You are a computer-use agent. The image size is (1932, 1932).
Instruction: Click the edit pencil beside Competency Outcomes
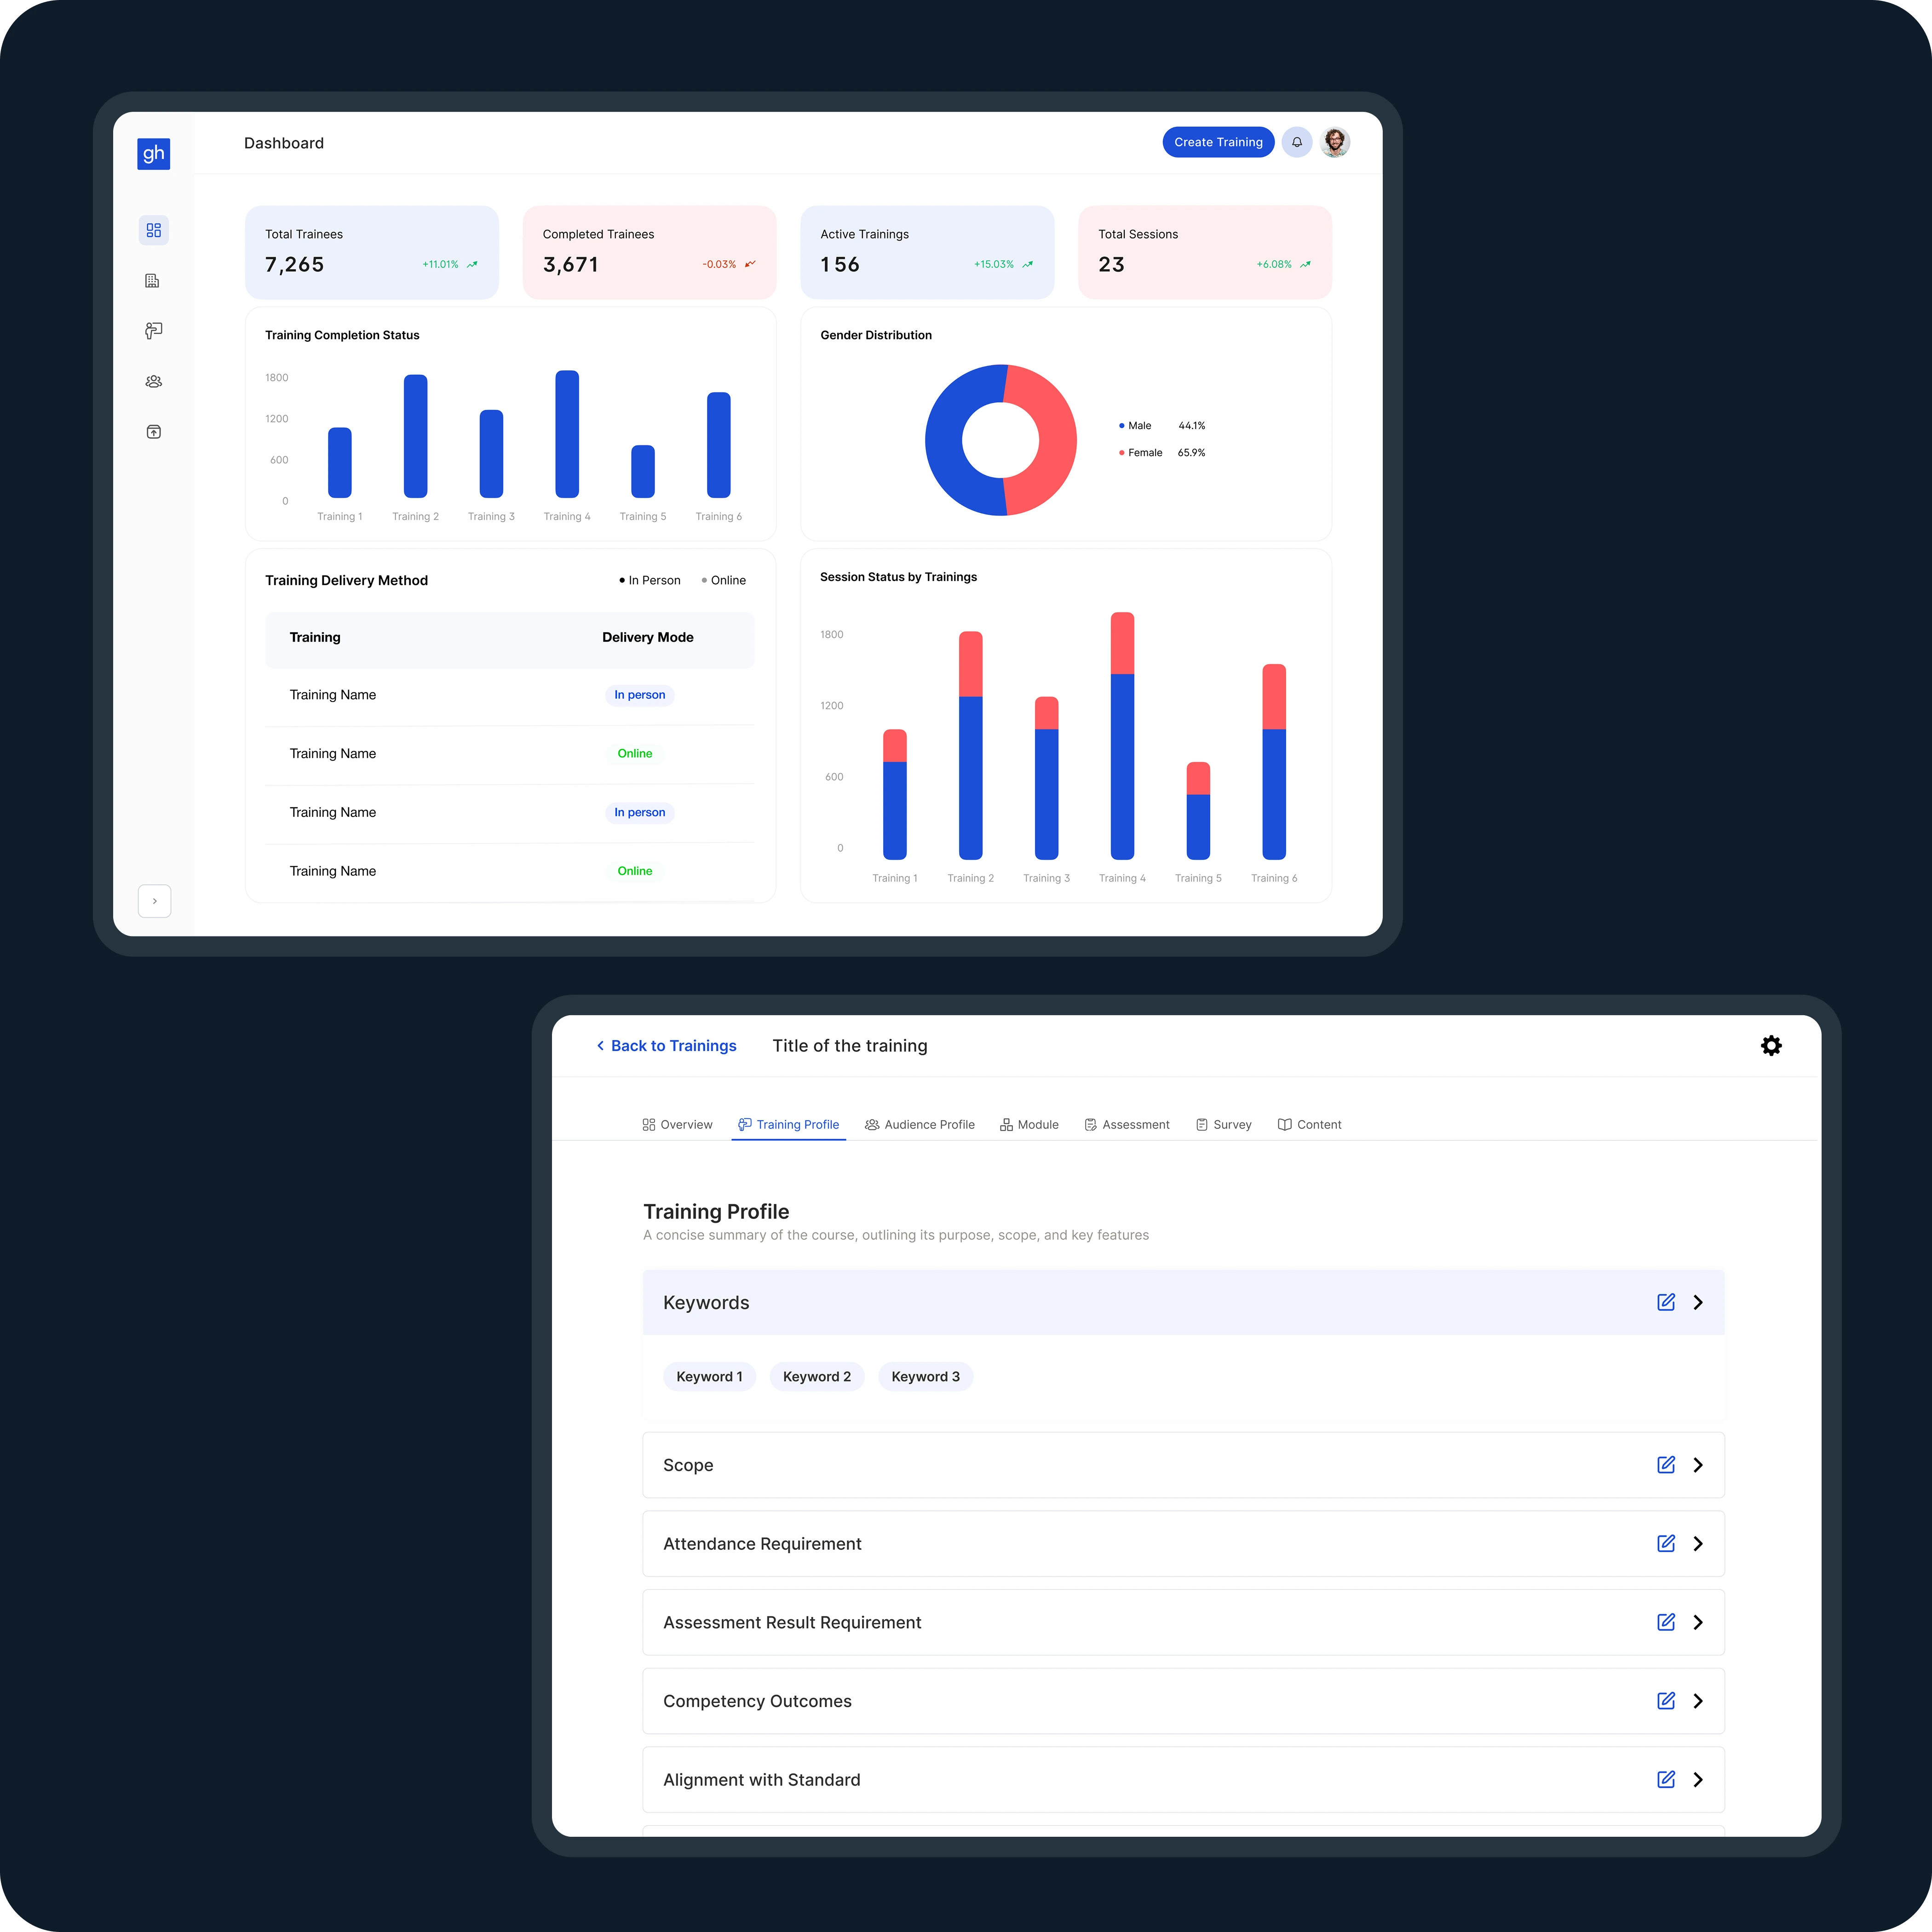click(x=1666, y=1700)
